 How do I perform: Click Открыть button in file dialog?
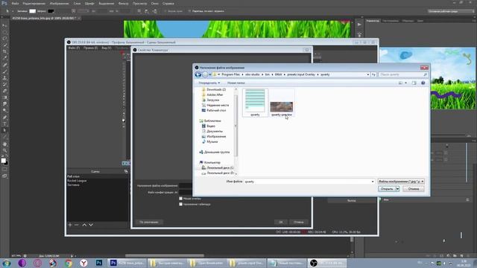click(x=387, y=188)
